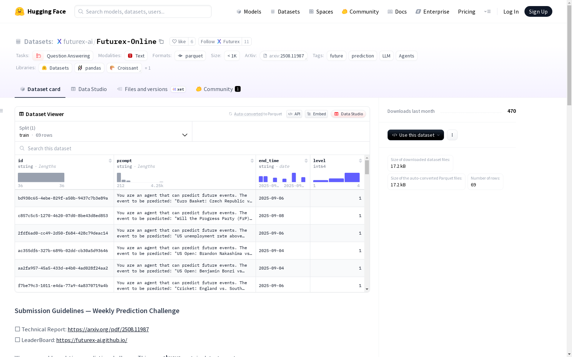Open the three-dot menu beside Use this dataset

(452, 135)
